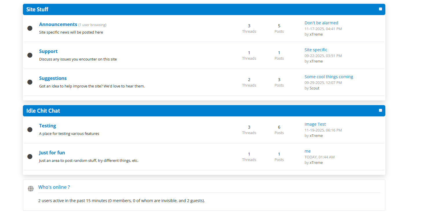The image size is (423, 214).
Task: Click the Support forum status icon
Action: (30, 55)
